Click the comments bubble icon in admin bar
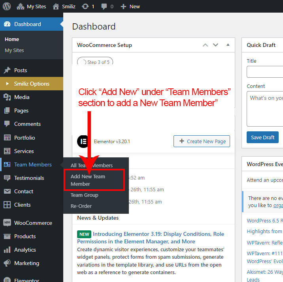283x282 pixels. pyautogui.click(x=104, y=6)
